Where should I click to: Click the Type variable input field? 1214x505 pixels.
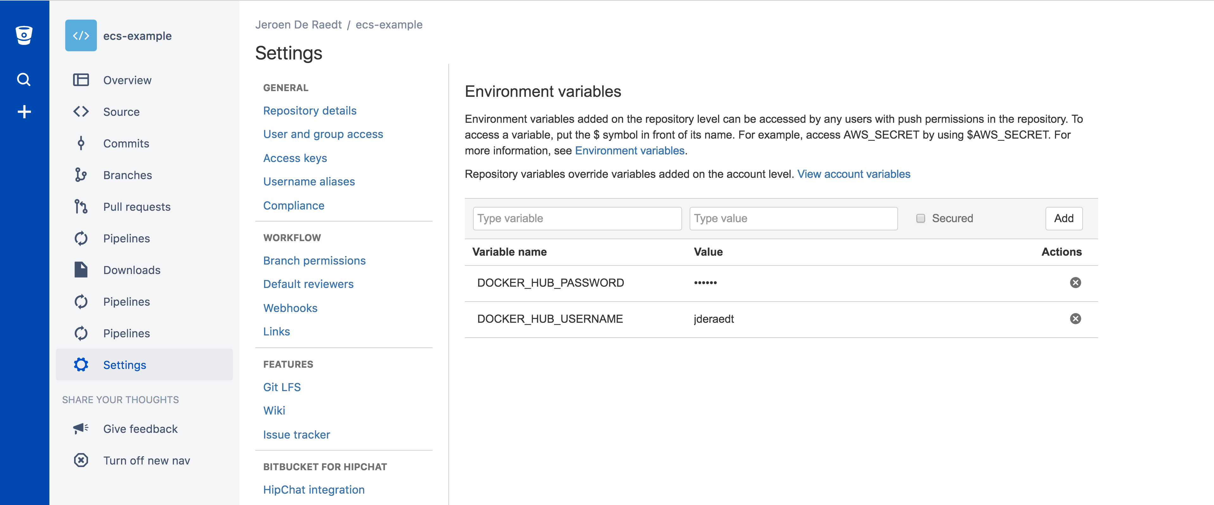click(577, 218)
